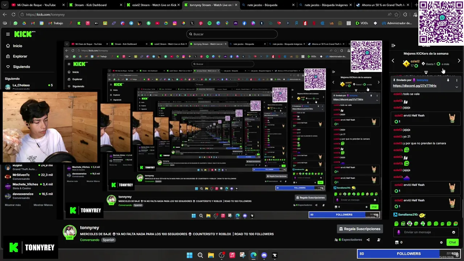
Task: Open MrStivenTc channel in sidebar
Action: click(29, 177)
